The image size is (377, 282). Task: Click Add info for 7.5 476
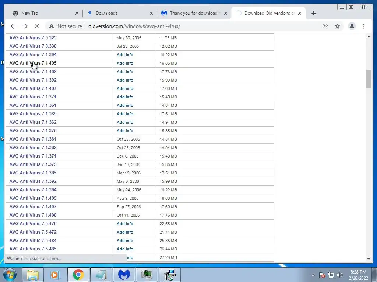(125, 224)
